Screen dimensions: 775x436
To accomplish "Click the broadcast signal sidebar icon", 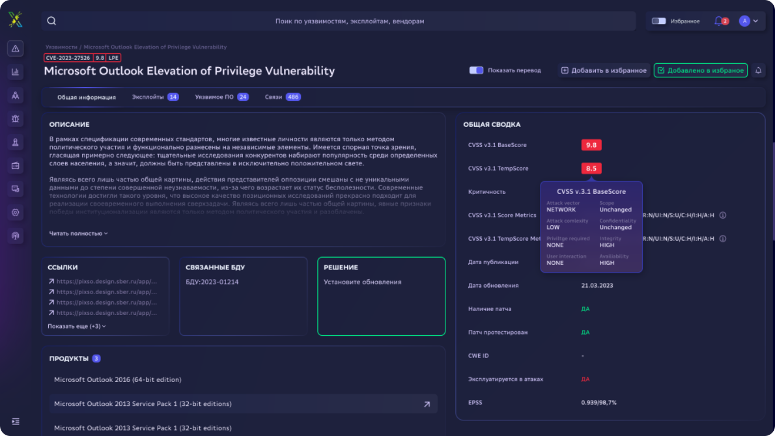I will click(16, 236).
